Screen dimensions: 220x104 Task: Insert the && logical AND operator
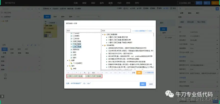point(93,73)
